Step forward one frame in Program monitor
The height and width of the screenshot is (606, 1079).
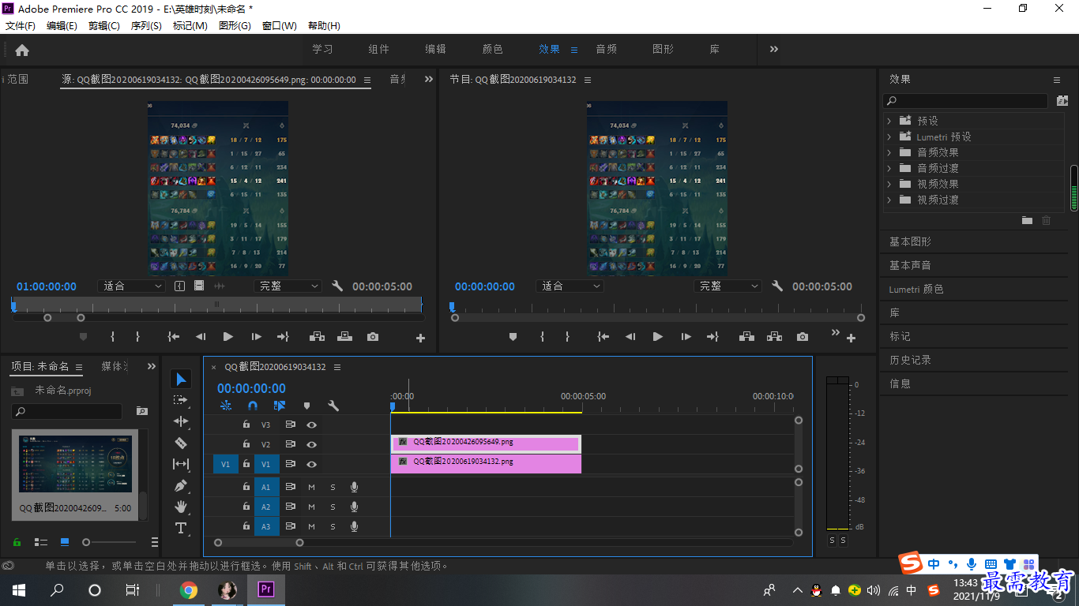(x=686, y=337)
